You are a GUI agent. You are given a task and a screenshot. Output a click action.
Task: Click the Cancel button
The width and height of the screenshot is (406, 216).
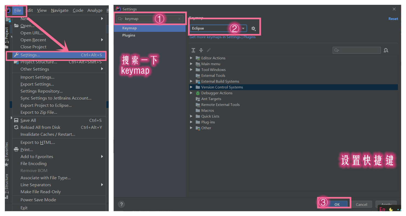pos(362,204)
